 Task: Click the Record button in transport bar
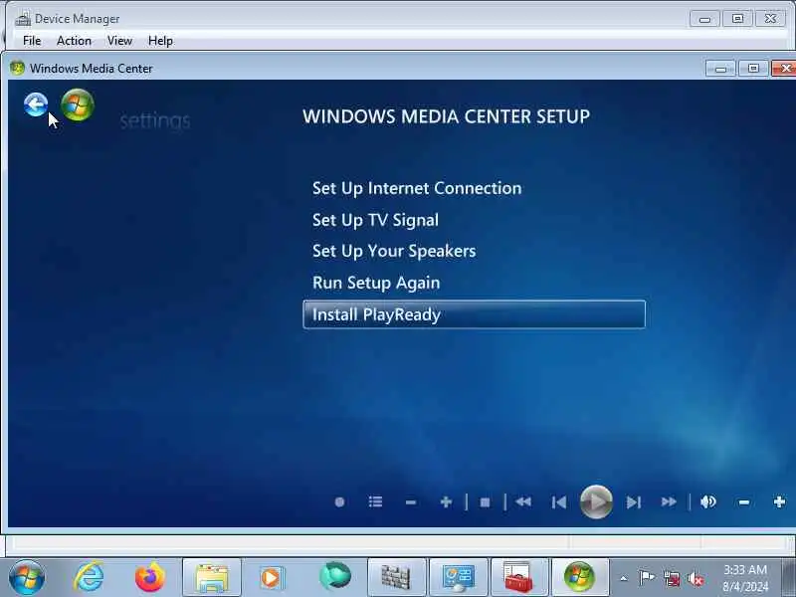(x=339, y=502)
